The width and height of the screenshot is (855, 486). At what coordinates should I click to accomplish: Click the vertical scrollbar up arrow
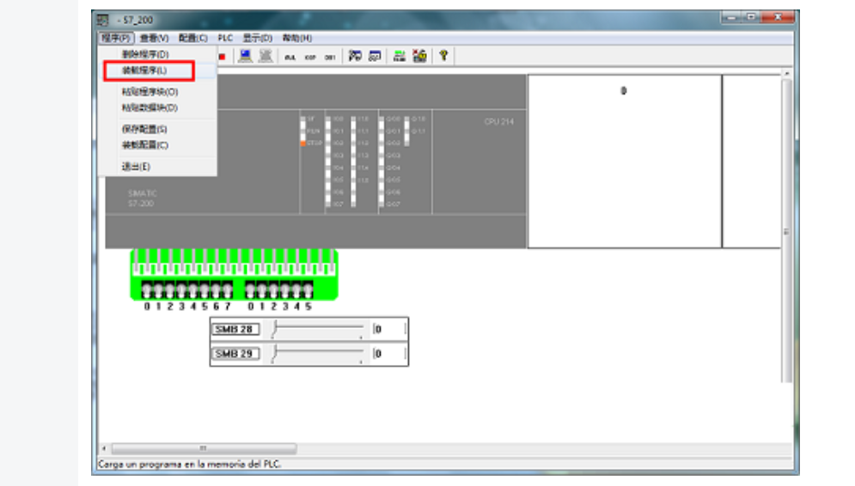click(x=786, y=73)
